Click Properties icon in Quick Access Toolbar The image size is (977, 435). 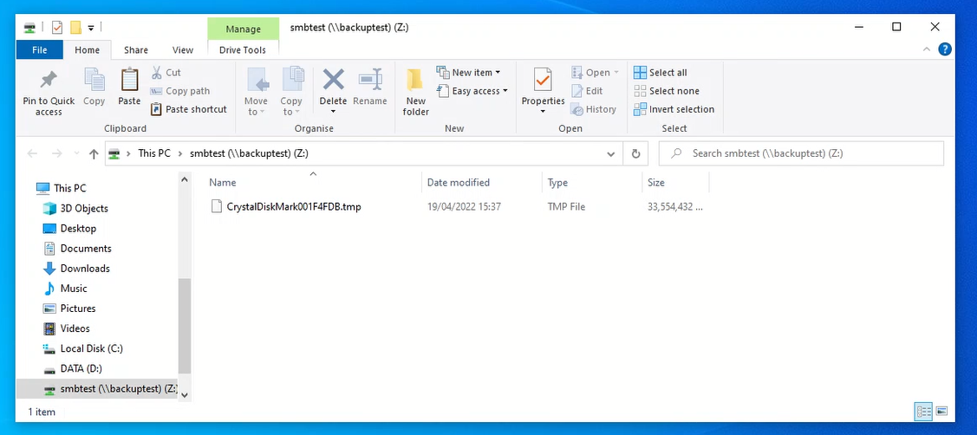pyautogui.click(x=56, y=28)
